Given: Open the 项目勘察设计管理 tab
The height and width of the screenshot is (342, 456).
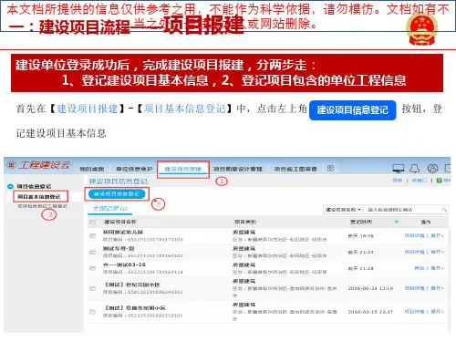Looking at the screenshot, I should tap(237, 169).
